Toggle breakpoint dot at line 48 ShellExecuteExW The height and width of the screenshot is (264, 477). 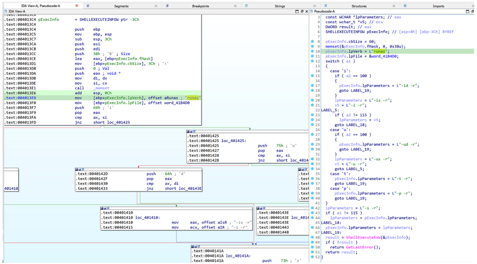click(x=312, y=237)
